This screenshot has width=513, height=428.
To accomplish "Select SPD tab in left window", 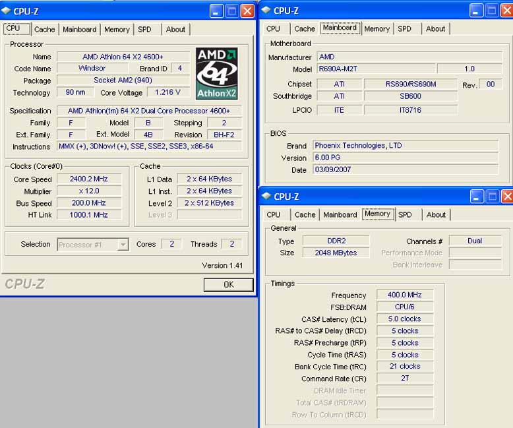I will (x=144, y=30).
